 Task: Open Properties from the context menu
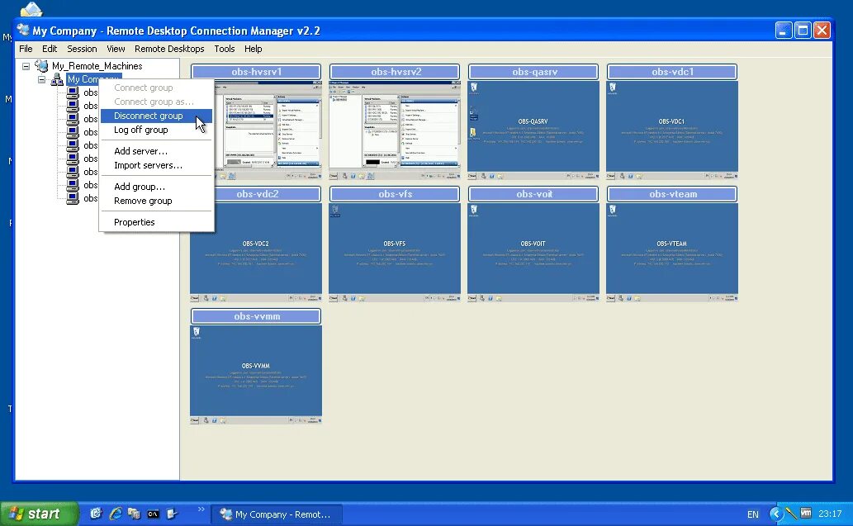point(156,222)
